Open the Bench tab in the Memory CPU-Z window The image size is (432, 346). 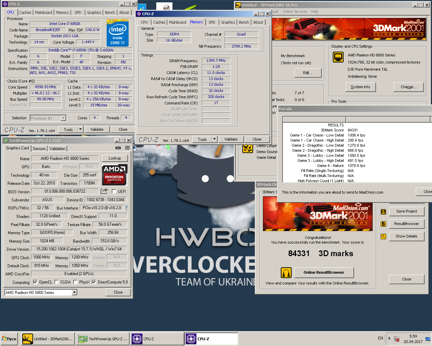pos(244,22)
